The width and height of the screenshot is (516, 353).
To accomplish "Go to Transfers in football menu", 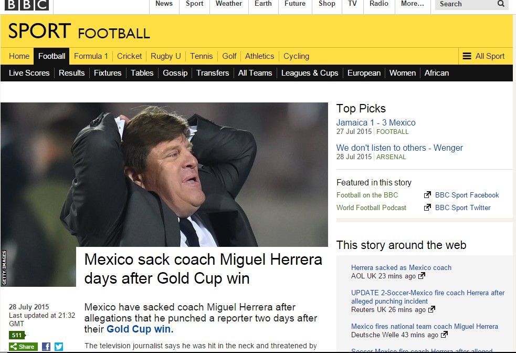I will (x=213, y=73).
